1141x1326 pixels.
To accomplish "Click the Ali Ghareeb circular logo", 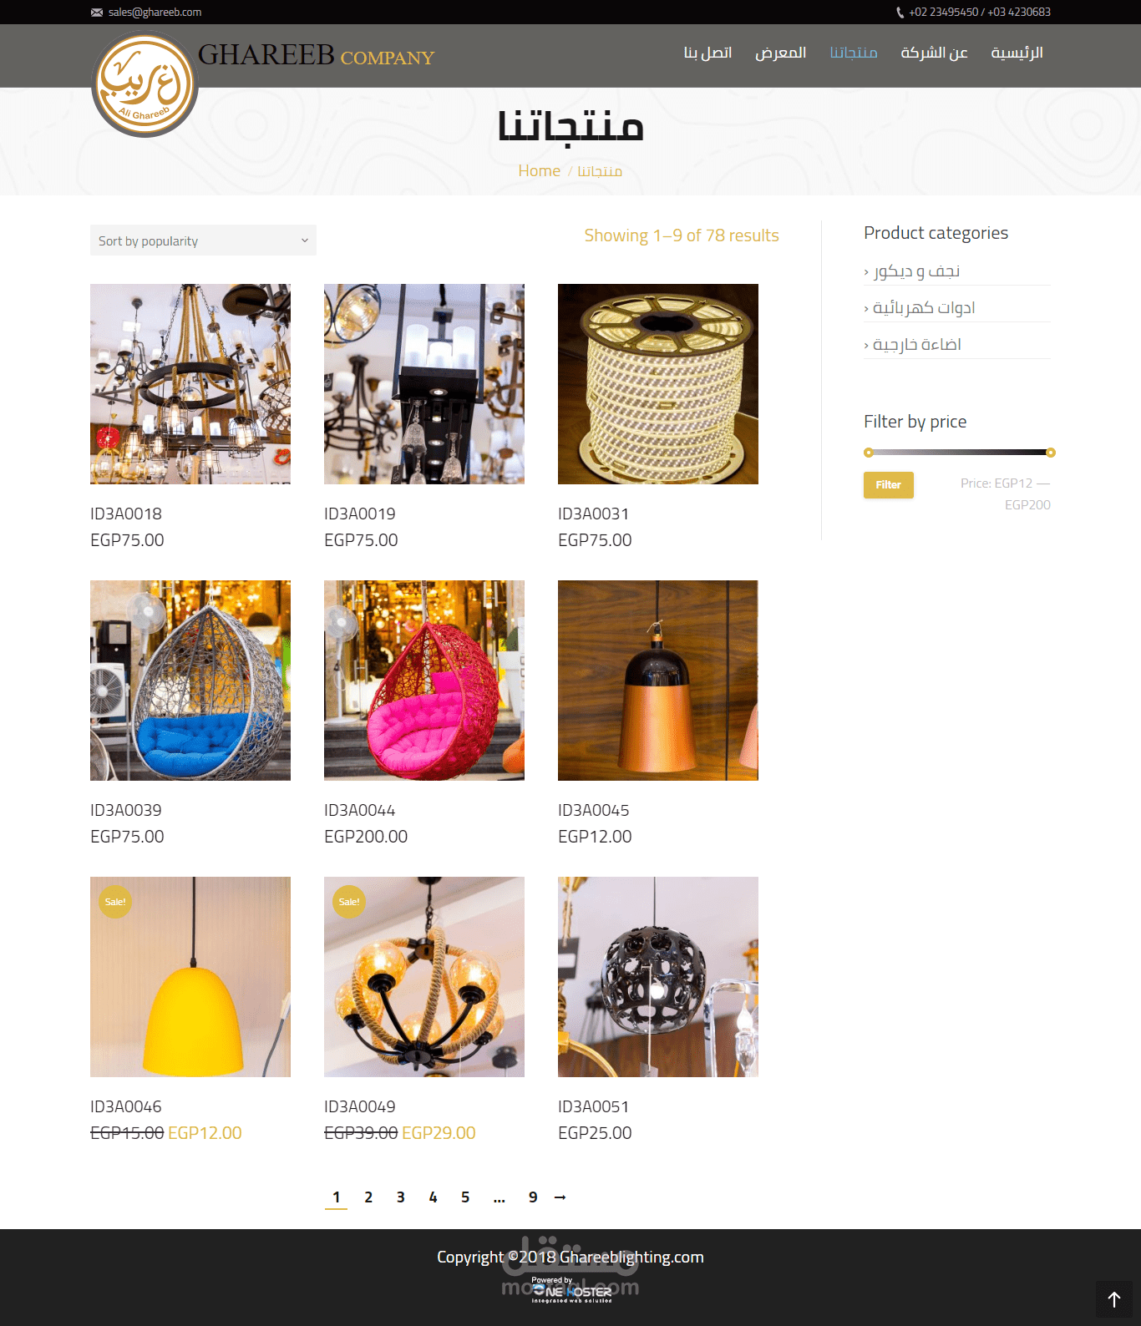I will click(145, 84).
